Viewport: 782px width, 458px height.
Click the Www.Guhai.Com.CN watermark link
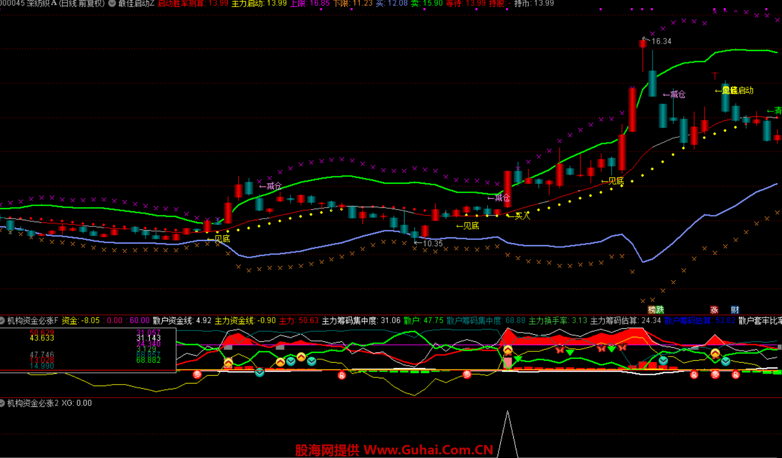(x=428, y=450)
